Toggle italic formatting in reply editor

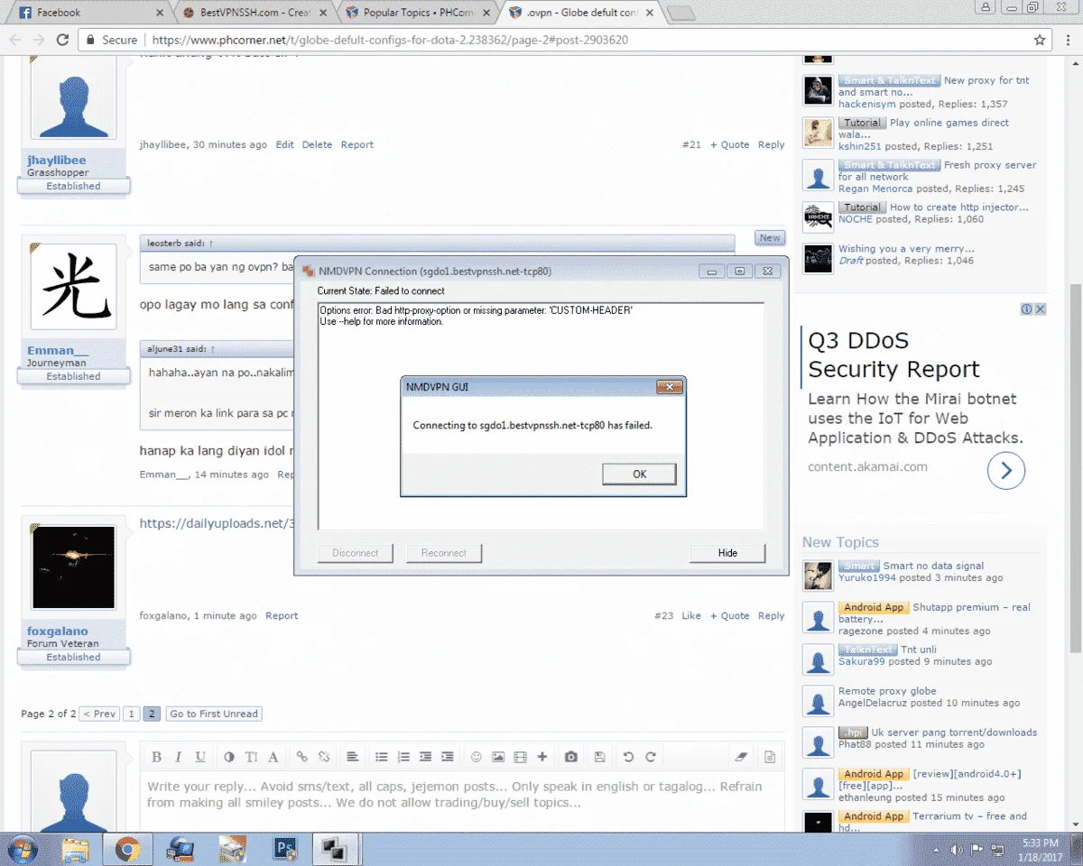click(x=178, y=757)
